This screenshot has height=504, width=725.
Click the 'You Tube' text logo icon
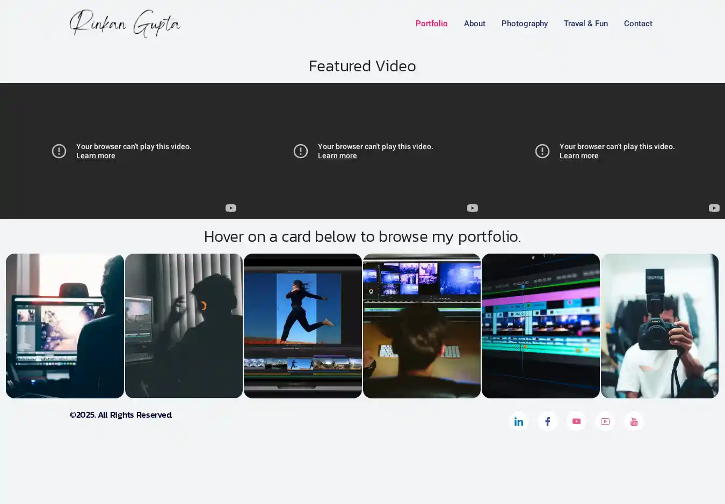pos(634,421)
